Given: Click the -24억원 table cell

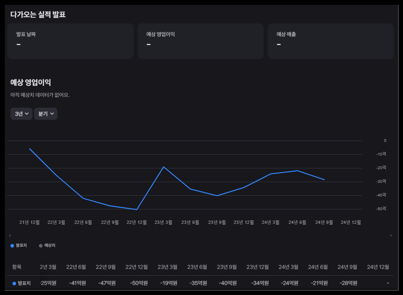Looking at the screenshot, I should [x=289, y=283].
